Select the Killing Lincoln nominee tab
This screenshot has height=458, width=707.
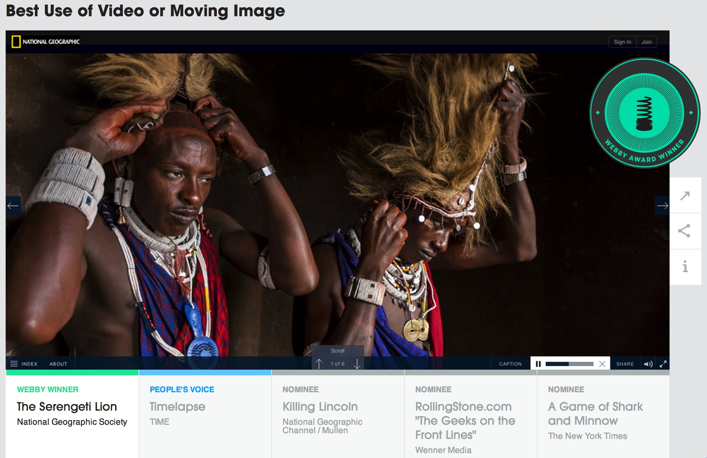(x=338, y=414)
